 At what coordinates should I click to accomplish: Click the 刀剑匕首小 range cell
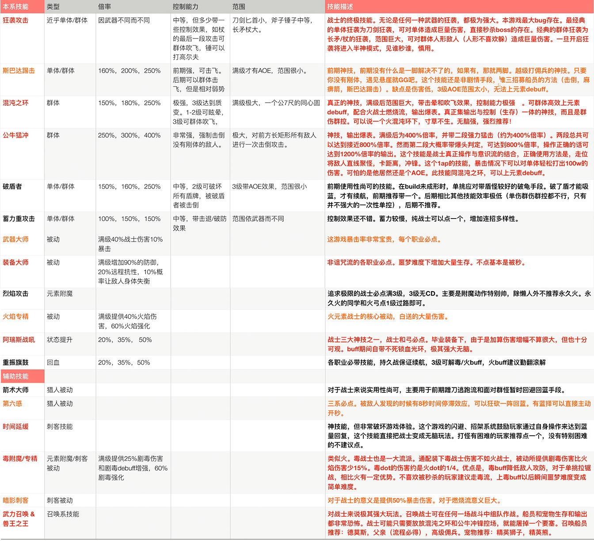pos(278,38)
